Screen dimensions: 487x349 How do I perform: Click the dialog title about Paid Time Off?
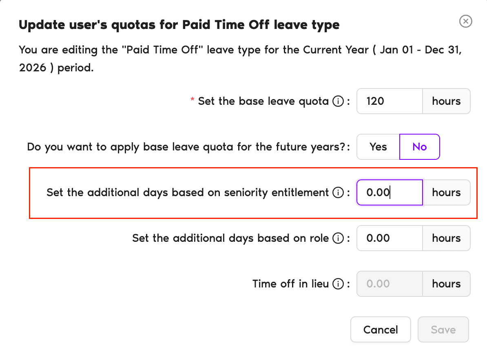[179, 25]
